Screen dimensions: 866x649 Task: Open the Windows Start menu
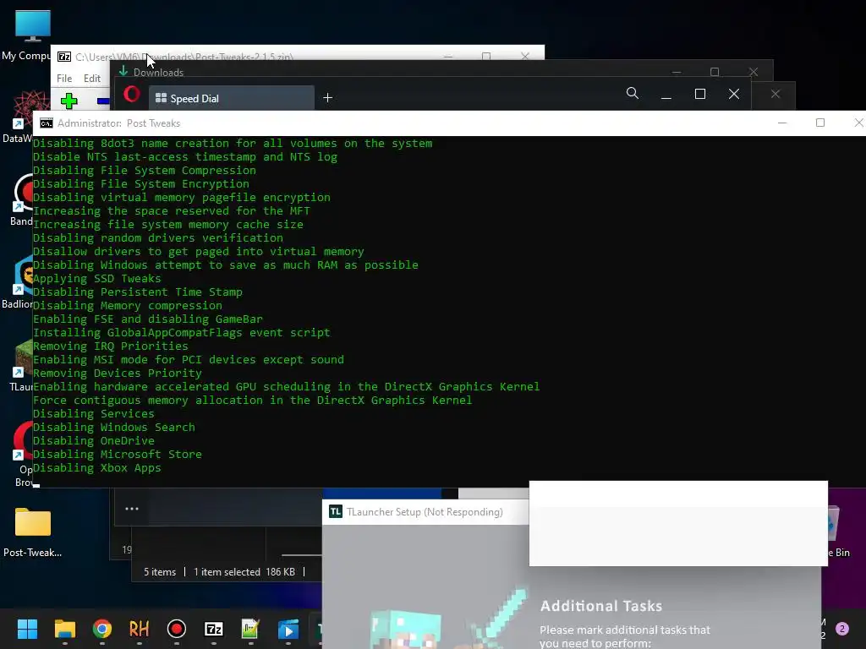27,629
